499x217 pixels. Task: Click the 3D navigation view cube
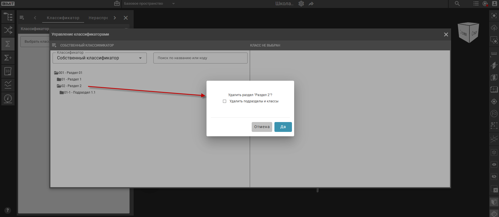coord(469,33)
